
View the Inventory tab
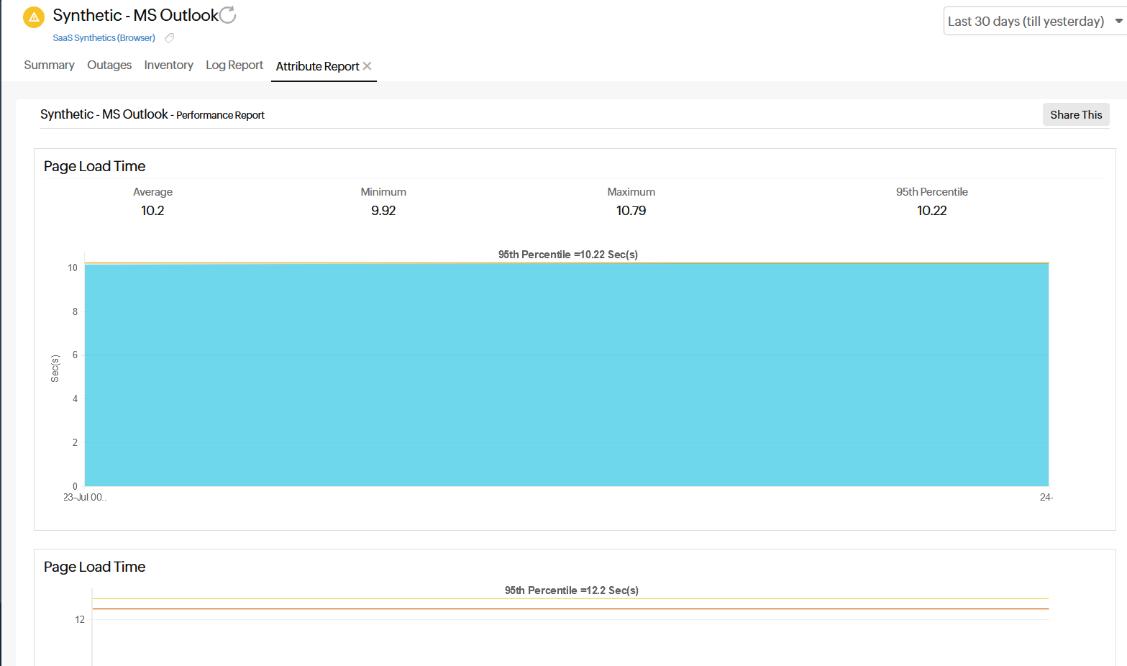pos(168,65)
